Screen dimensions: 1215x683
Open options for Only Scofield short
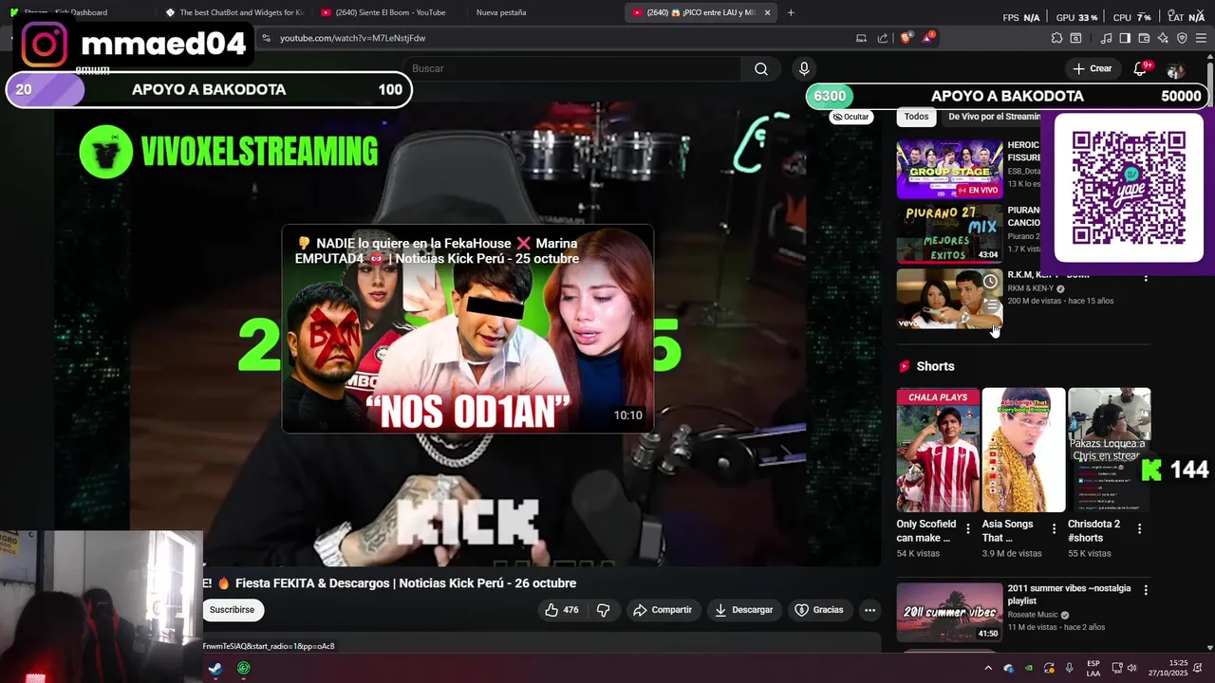[x=968, y=528]
